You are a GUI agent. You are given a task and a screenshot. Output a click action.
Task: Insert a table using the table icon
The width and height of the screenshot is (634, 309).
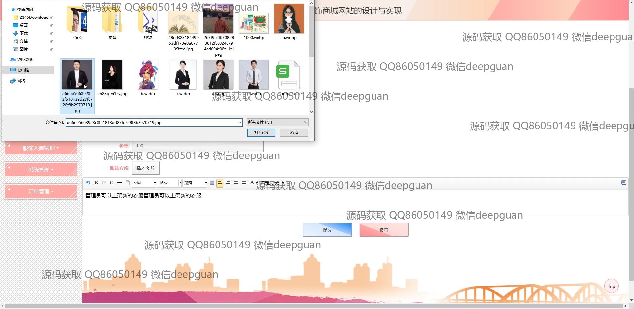tap(212, 183)
